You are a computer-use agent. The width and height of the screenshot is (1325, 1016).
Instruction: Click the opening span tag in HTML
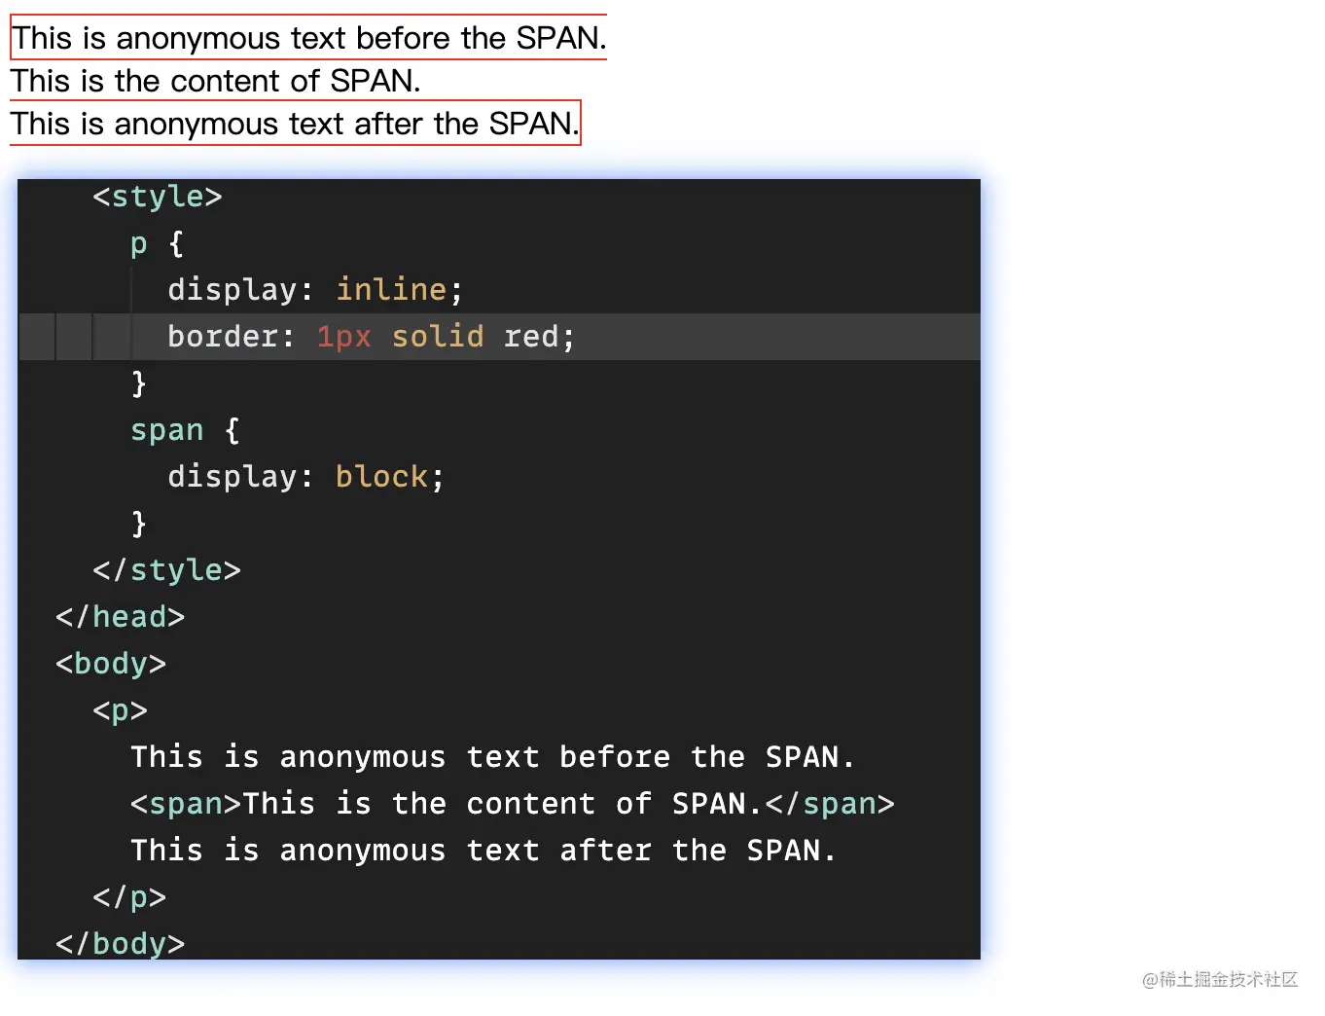pyautogui.click(x=186, y=803)
